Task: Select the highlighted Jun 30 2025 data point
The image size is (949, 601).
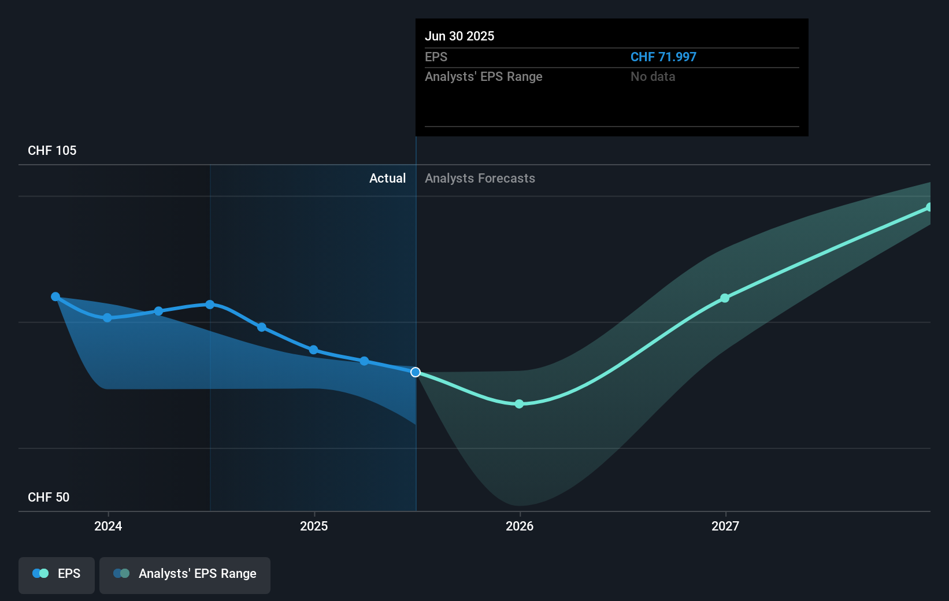Action: point(415,372)
